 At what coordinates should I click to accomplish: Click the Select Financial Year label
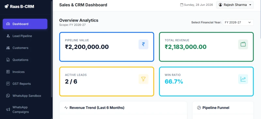[x=206, y=22]
